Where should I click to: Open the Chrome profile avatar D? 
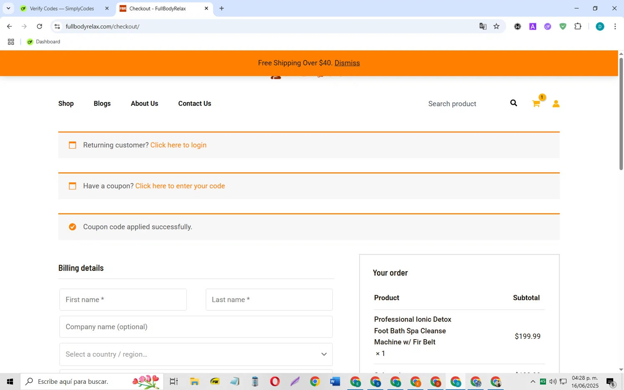pos(600,26)
